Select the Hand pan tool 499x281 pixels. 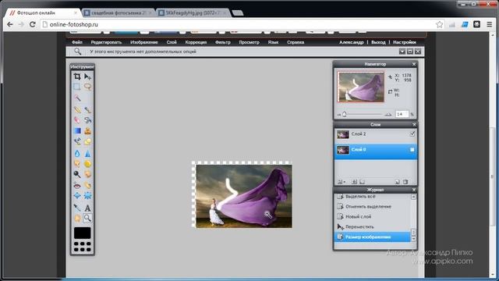click(x=77, y=219)
